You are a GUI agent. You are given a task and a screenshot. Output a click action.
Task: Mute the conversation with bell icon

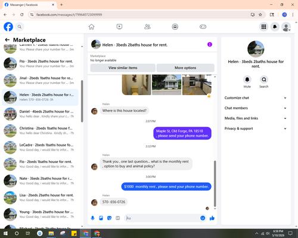[x=247, y=80]
